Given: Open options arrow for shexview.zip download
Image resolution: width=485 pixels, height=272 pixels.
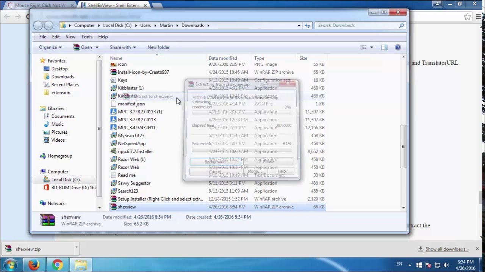Looking at the screenshot, I should (76, 247).
